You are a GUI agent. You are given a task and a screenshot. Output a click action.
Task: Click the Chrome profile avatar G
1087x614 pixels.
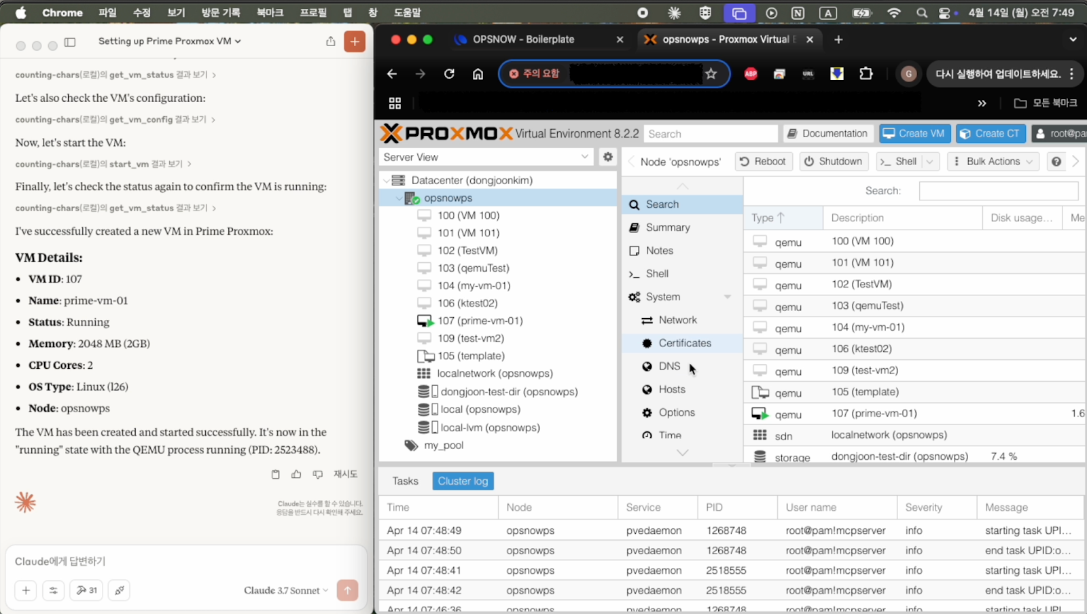908,74
